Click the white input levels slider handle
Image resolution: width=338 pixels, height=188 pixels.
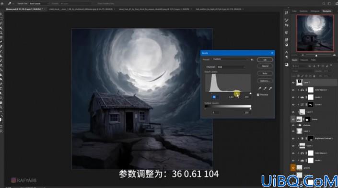(250, 93)
